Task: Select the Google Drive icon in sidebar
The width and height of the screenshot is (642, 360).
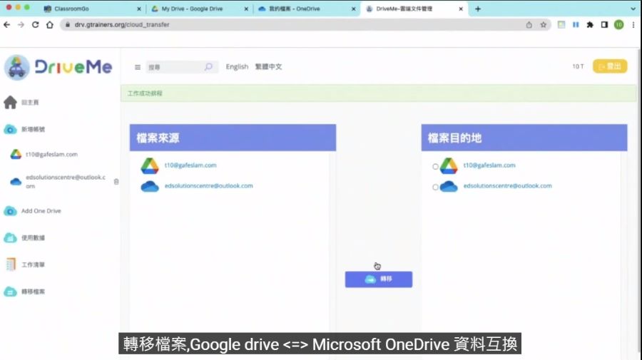Action: tap(16, 154)
